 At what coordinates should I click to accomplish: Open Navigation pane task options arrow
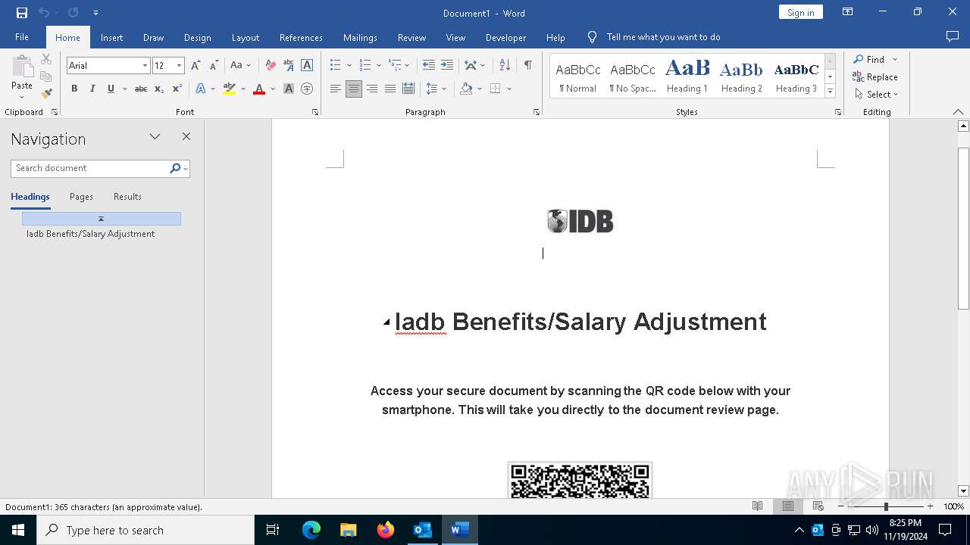[155, 137]
